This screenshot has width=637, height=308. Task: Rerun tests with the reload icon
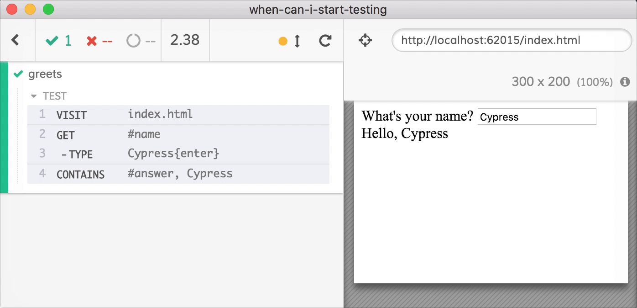(325, 41)
